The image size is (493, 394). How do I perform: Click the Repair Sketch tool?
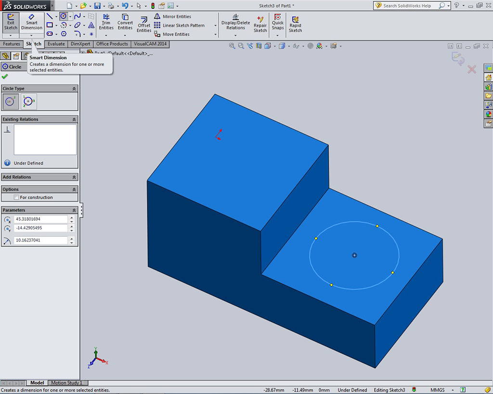[x=260, y=24]
